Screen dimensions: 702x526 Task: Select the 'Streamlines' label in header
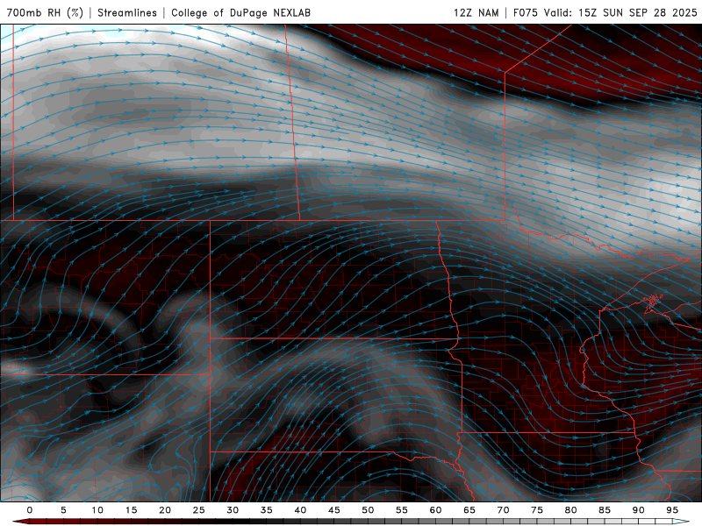pos(127,12)
